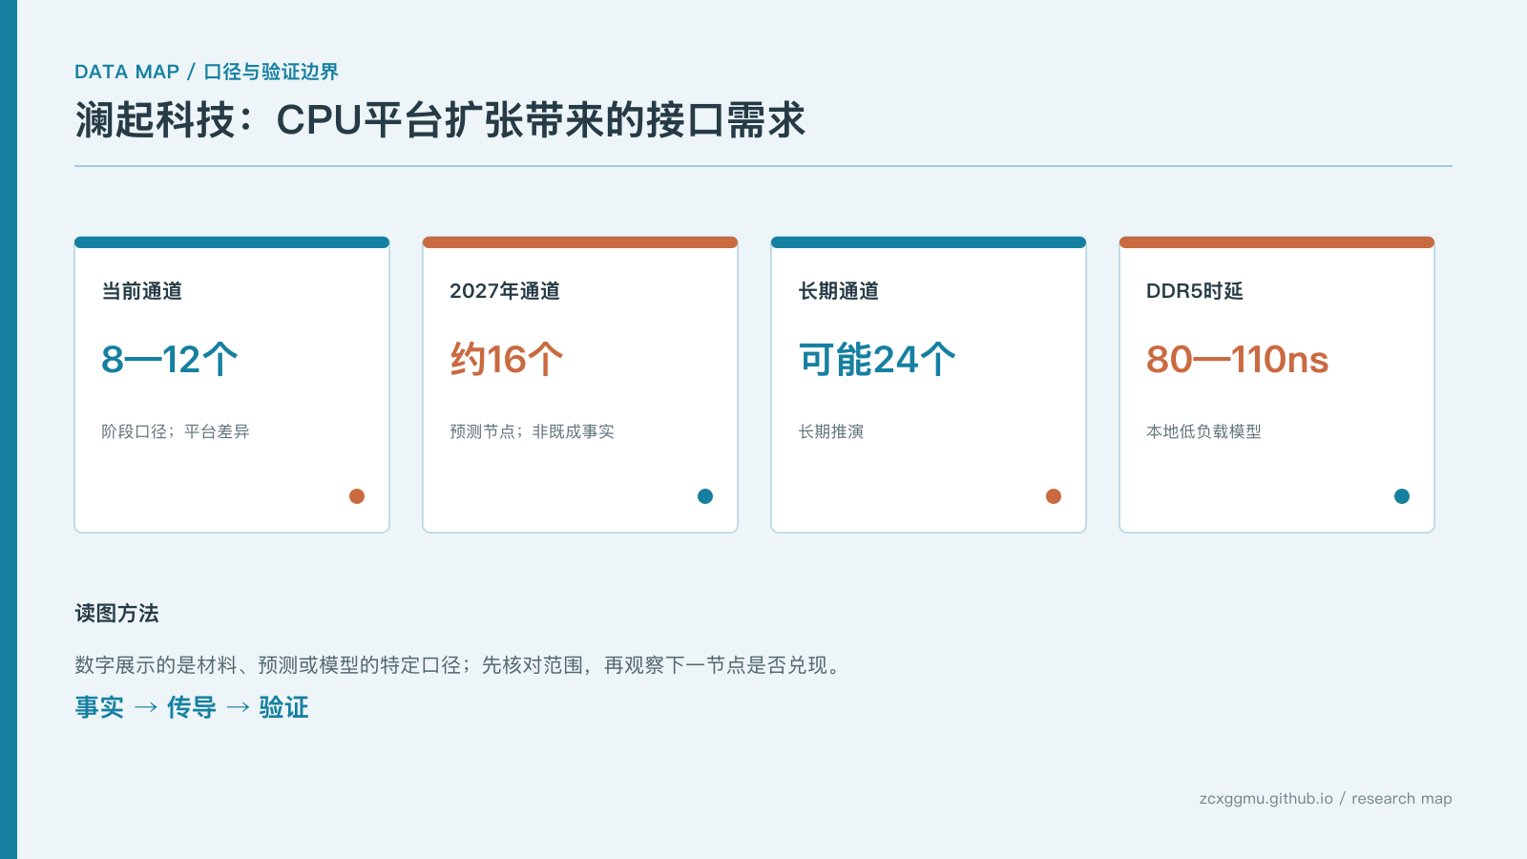Click the '2027年通道' card label
Screen dimensions: 1527x859
pyautogui.click(x=505, y=291)
